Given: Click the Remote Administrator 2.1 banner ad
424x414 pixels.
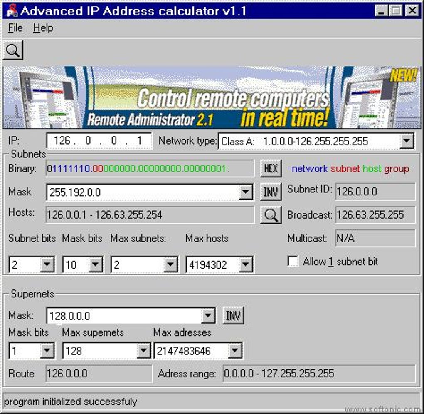Looking at the screenshot, I should tap(212, 97).
